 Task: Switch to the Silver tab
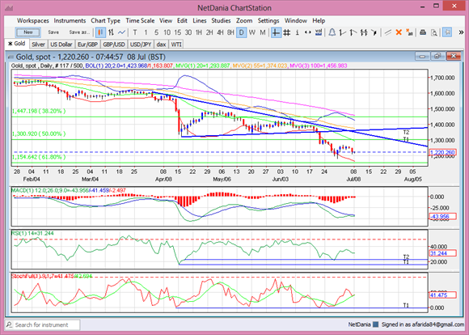pos(38,45)
